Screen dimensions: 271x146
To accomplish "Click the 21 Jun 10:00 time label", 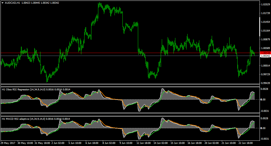I will (x=229, y=143).
